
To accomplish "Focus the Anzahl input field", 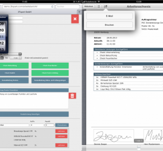I will [x=49, y=125].
